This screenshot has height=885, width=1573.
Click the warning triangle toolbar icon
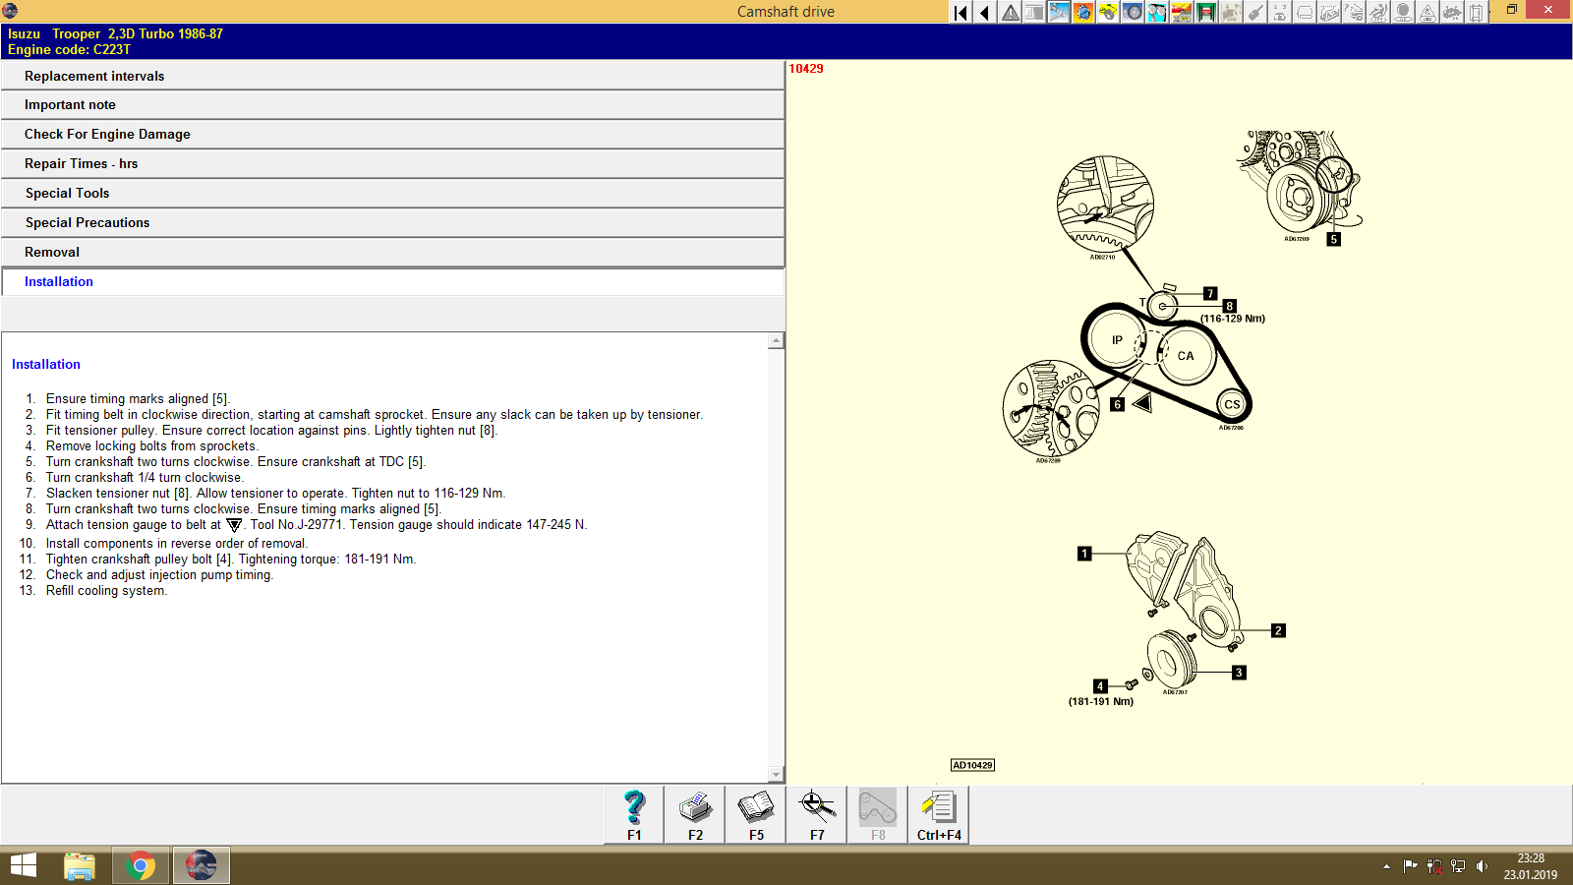pos(1010,12)
